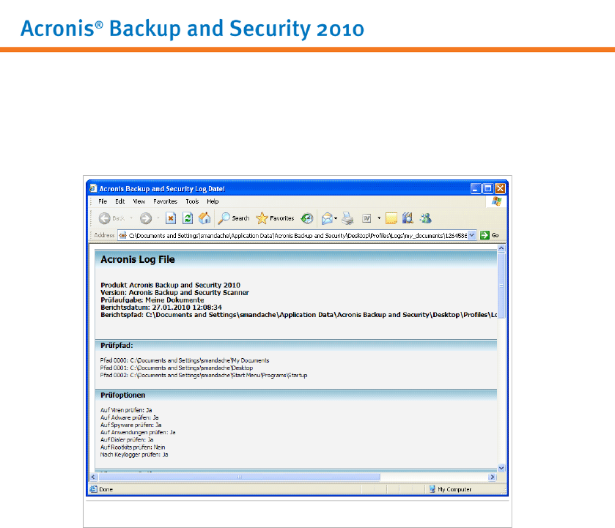Open the address bar dropdown list
The width and height of the screenshot is (615, 528).
click(x=472, y=235)
